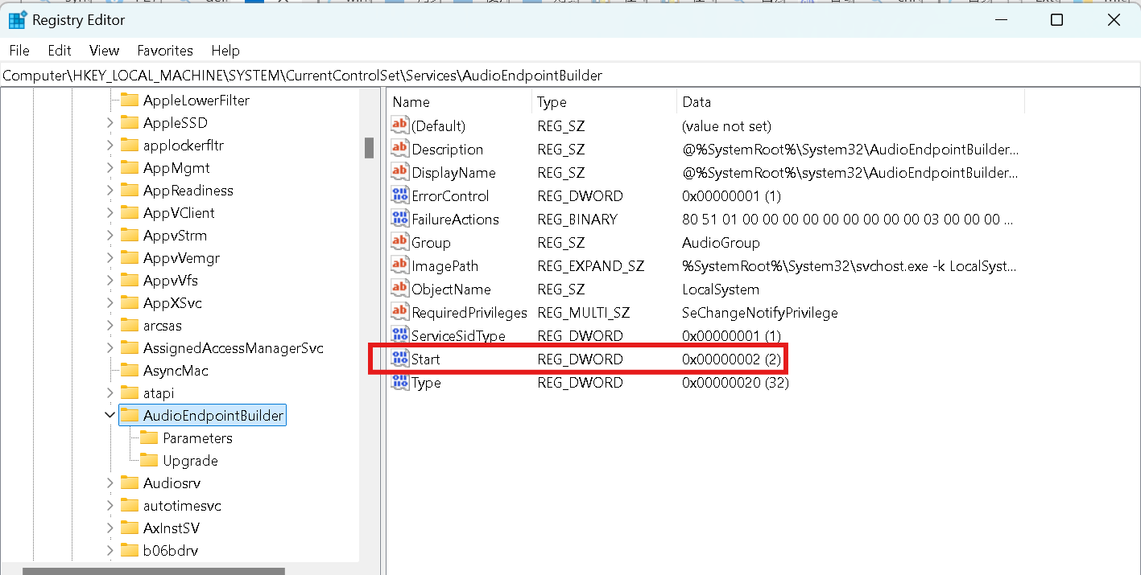Select the AppvVemgr tree key
Viewport: 1141px width, 575px height.
coord(181,258)
